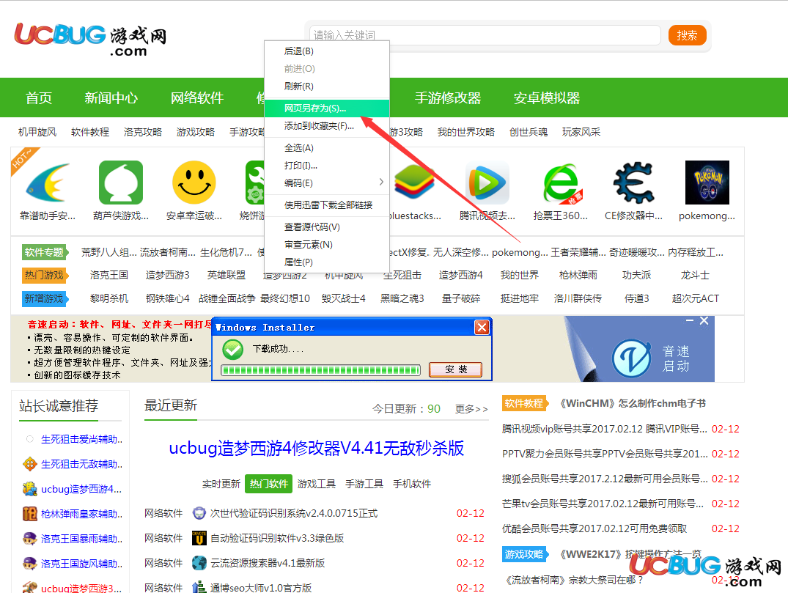Click icon beside 生死狙击无敌辅助
Screen dimensions: 788x593
coord(30,464)
